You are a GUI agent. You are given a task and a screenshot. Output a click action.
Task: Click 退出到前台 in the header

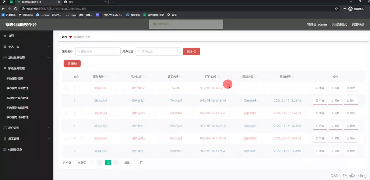[x=339, y=25]
